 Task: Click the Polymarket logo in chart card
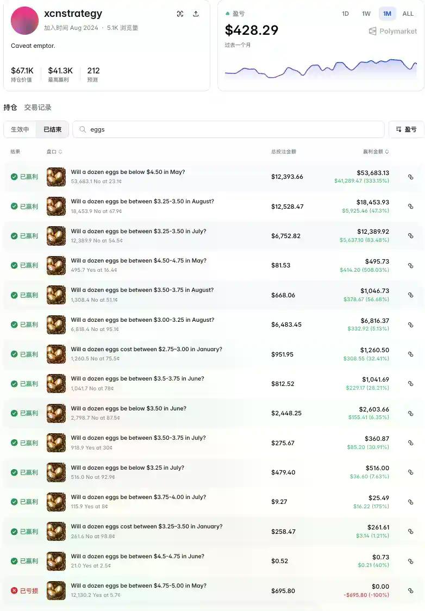pos(393,31)
